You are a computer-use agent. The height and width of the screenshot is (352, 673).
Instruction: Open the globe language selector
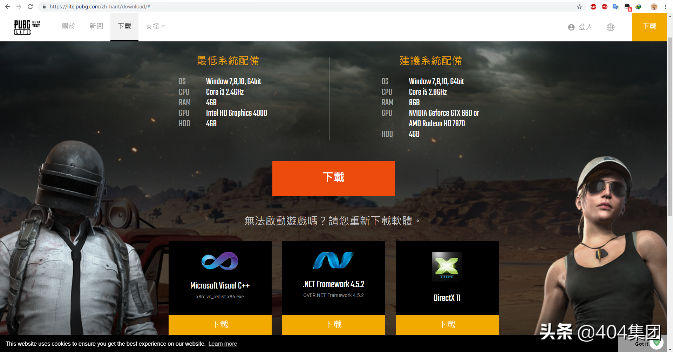tap(611, 27)
